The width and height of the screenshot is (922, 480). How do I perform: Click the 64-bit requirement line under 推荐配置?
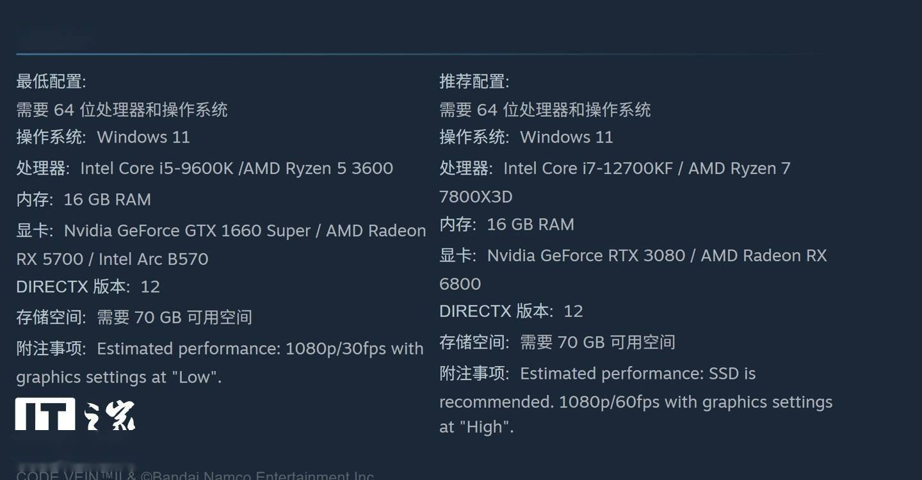coord(545,109)
